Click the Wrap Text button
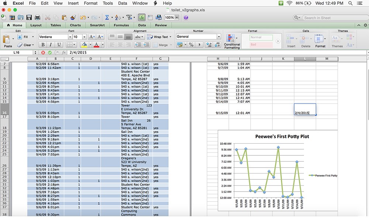The height and width of the screenshot is (221, 369). pos(159,37)
